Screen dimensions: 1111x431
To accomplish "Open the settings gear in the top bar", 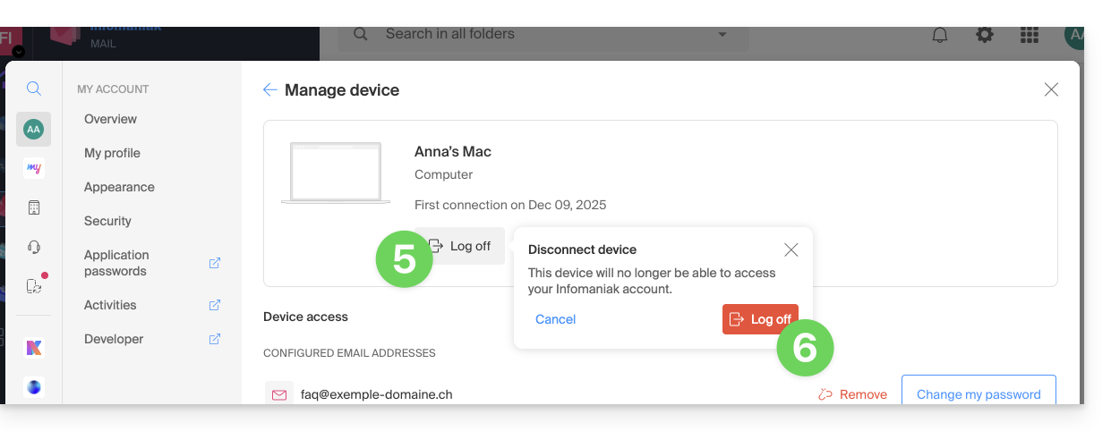I will tap(985, 35).
